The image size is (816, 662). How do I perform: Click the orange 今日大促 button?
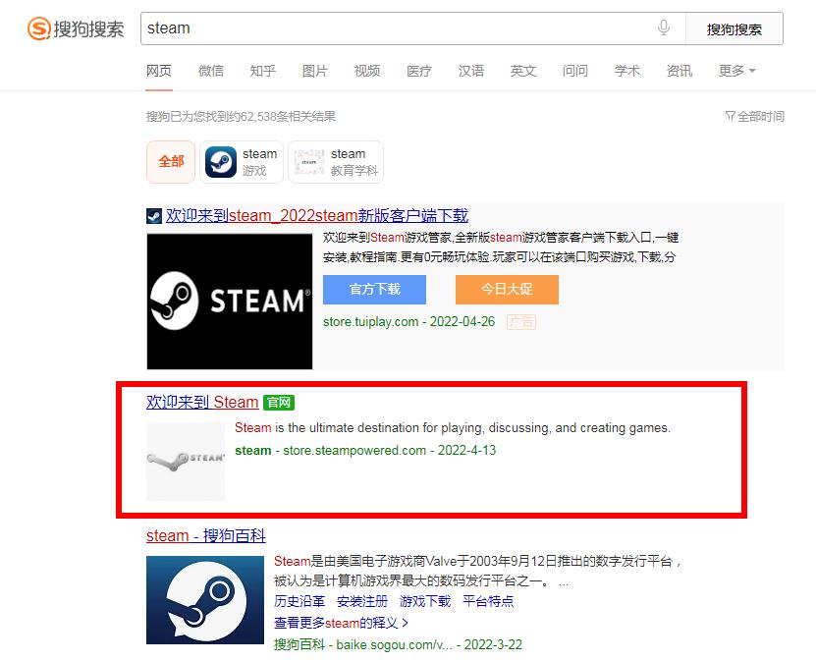(x=507, y=290)
